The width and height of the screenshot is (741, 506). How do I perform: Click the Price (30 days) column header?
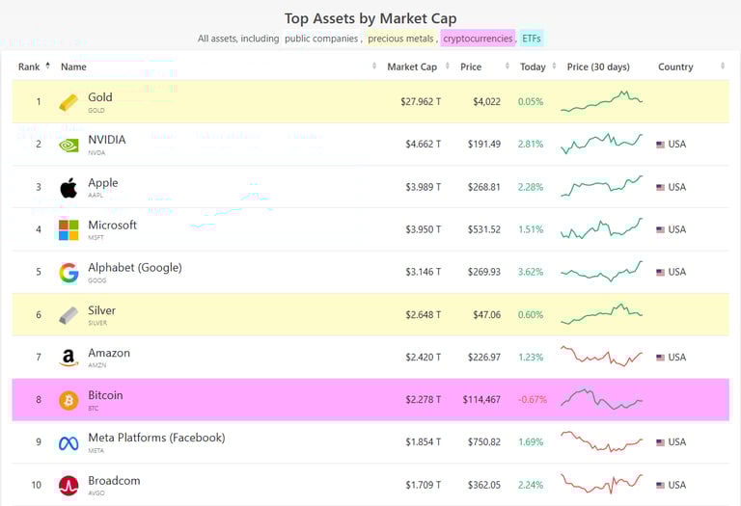(x=598, y=67)
